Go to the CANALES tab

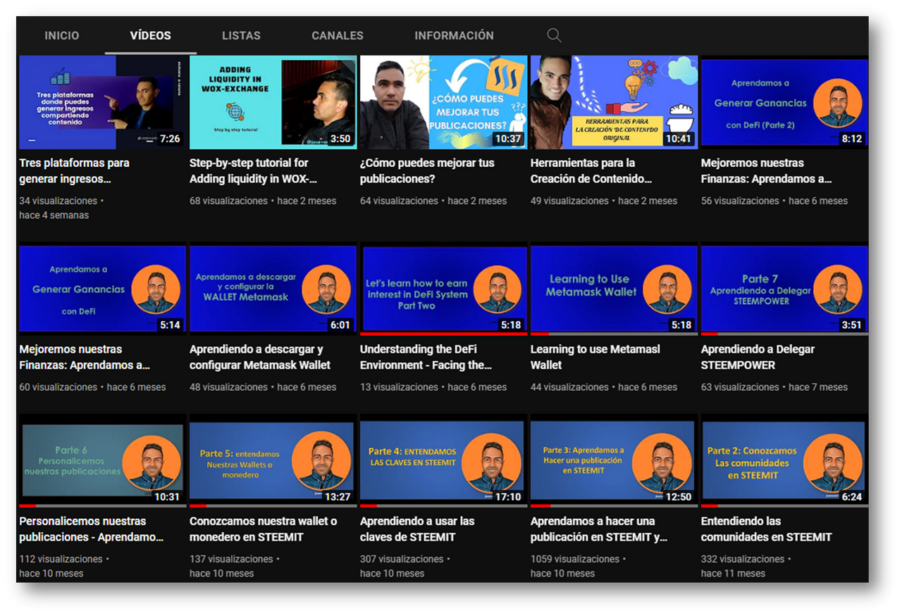coord(338,35)
